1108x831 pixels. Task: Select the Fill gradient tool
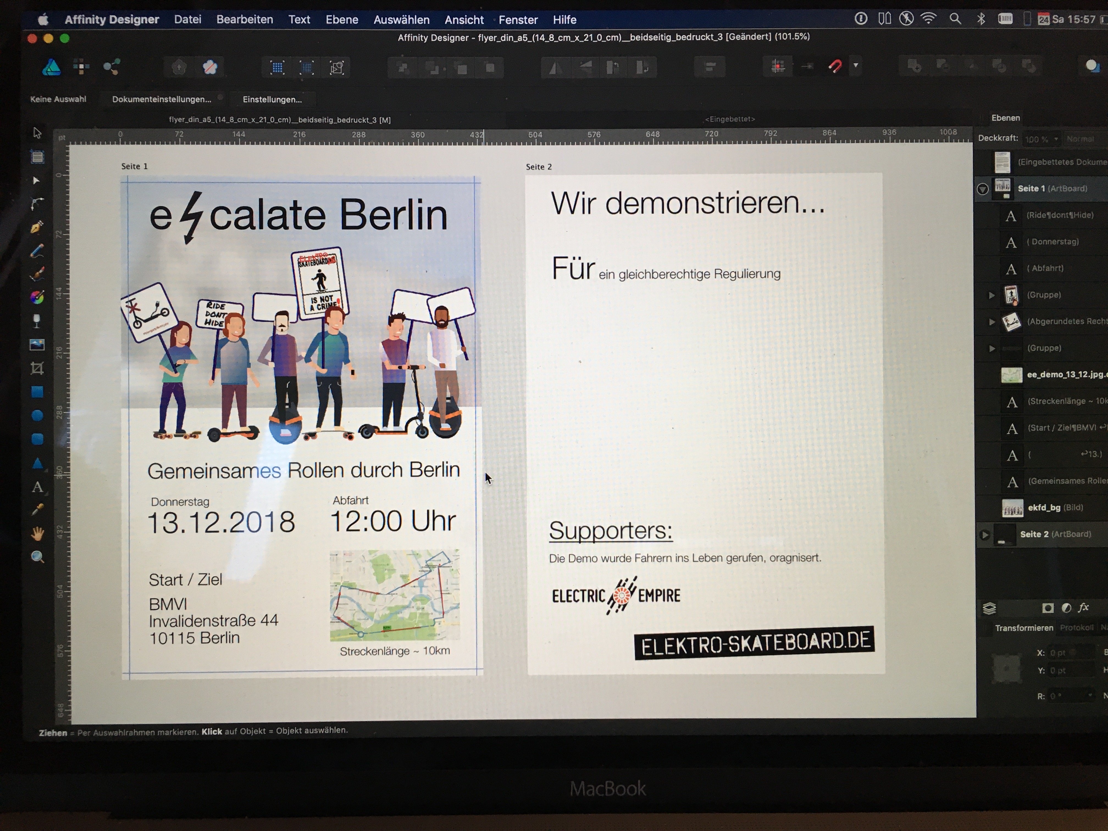[37, 297]
